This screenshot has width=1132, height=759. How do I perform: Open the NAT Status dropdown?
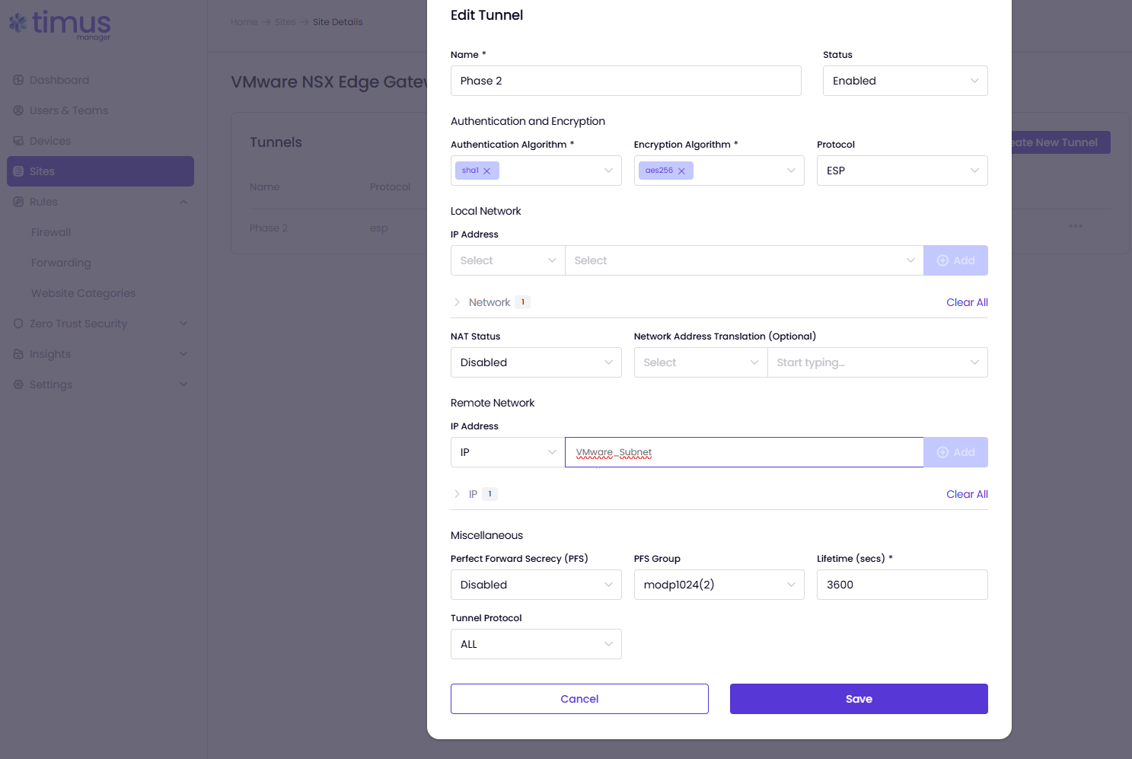[536, 362]
